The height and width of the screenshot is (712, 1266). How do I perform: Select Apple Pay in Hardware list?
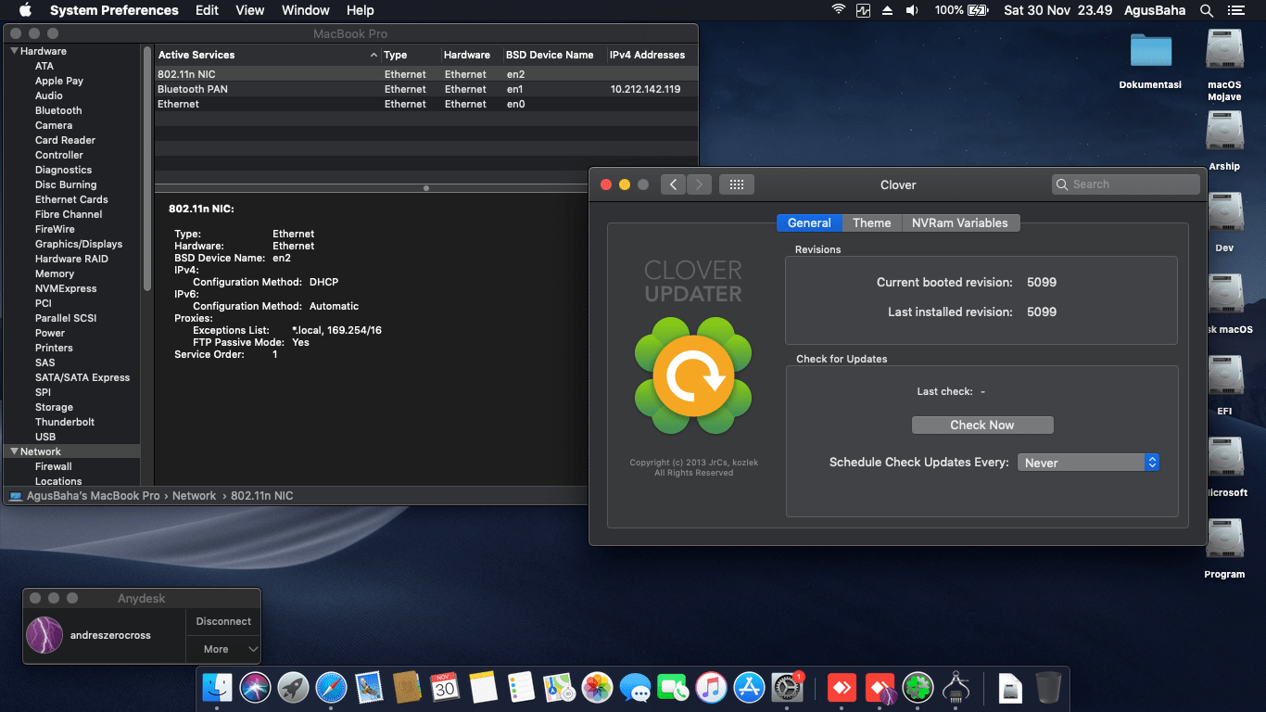pos(59,81)
